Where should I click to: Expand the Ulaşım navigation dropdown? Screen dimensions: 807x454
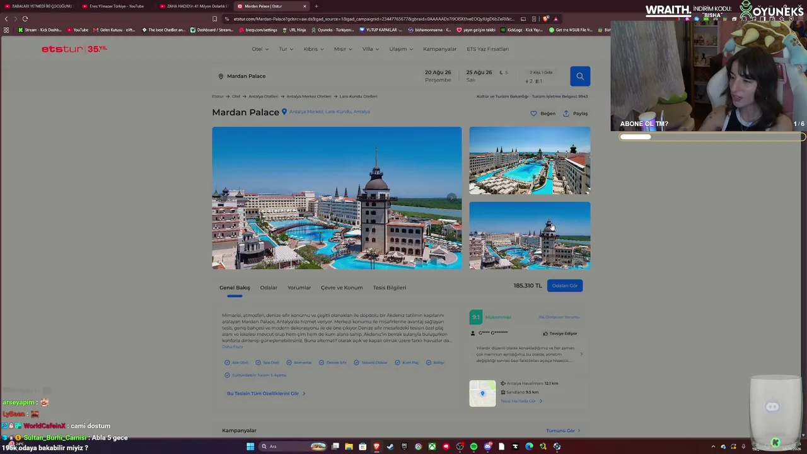click(401, 49)
